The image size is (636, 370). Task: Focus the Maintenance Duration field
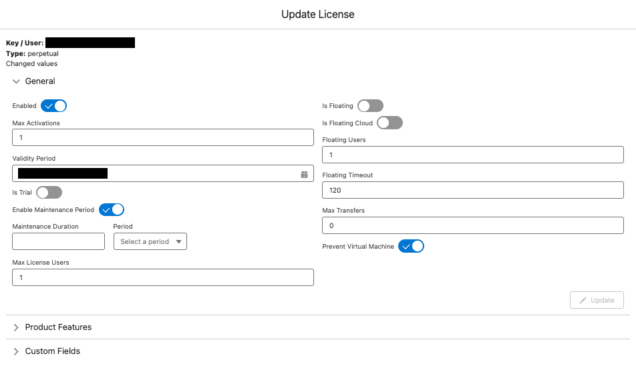point(58,241)
